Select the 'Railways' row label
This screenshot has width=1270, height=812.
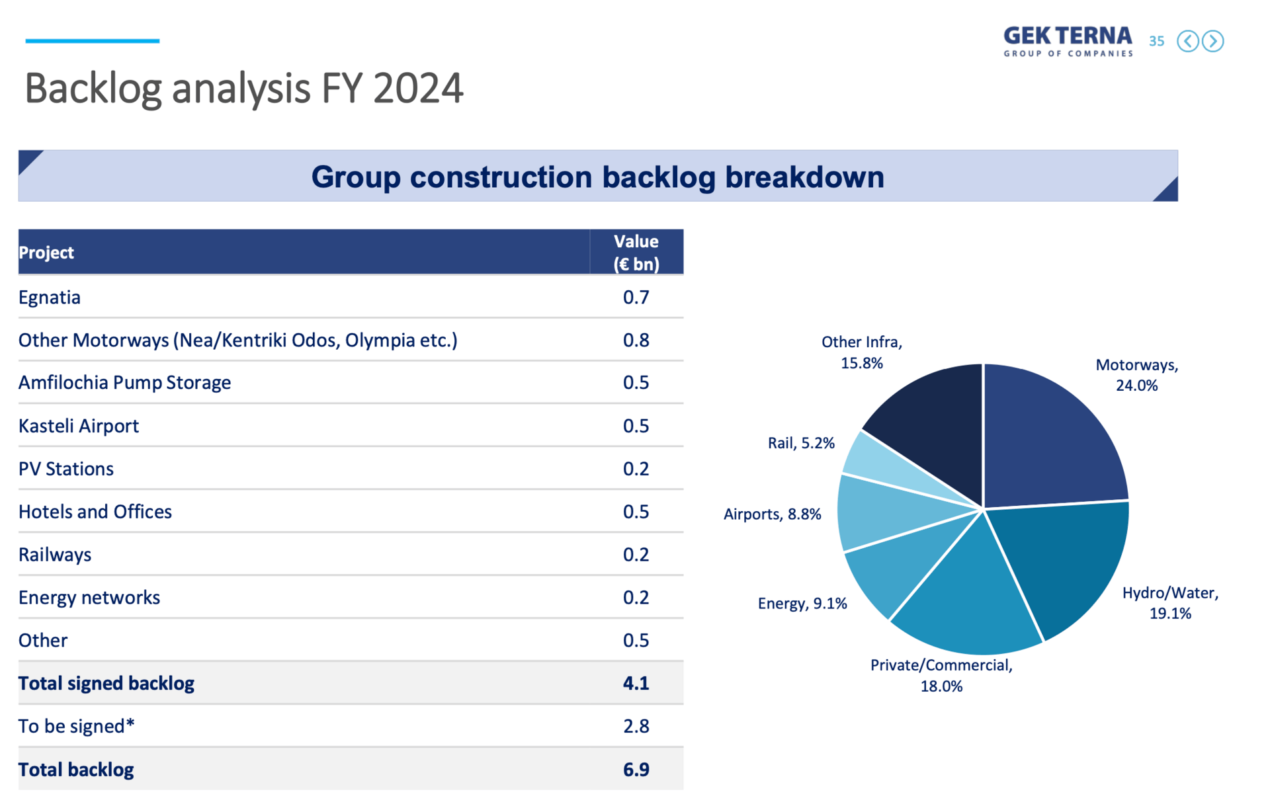(x=55, y=554)
